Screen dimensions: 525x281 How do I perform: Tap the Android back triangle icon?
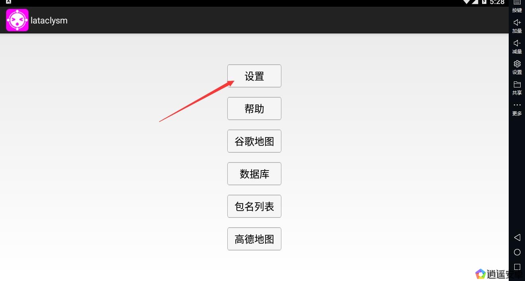(x=517, y=237)
